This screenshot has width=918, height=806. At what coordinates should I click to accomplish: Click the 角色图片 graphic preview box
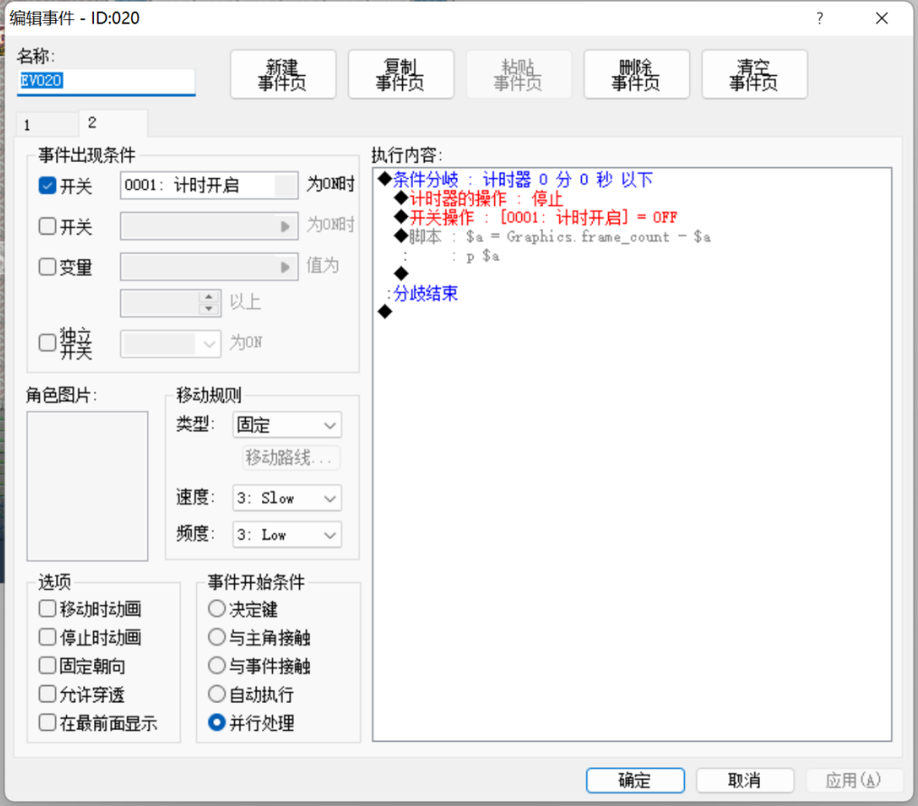[x=88, y=486]
